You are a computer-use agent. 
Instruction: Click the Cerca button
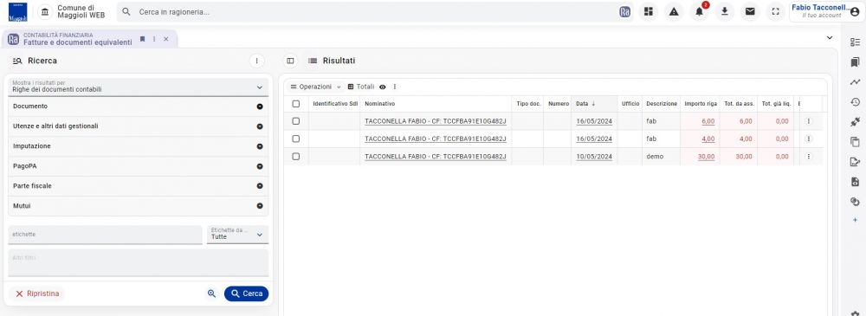246,293
